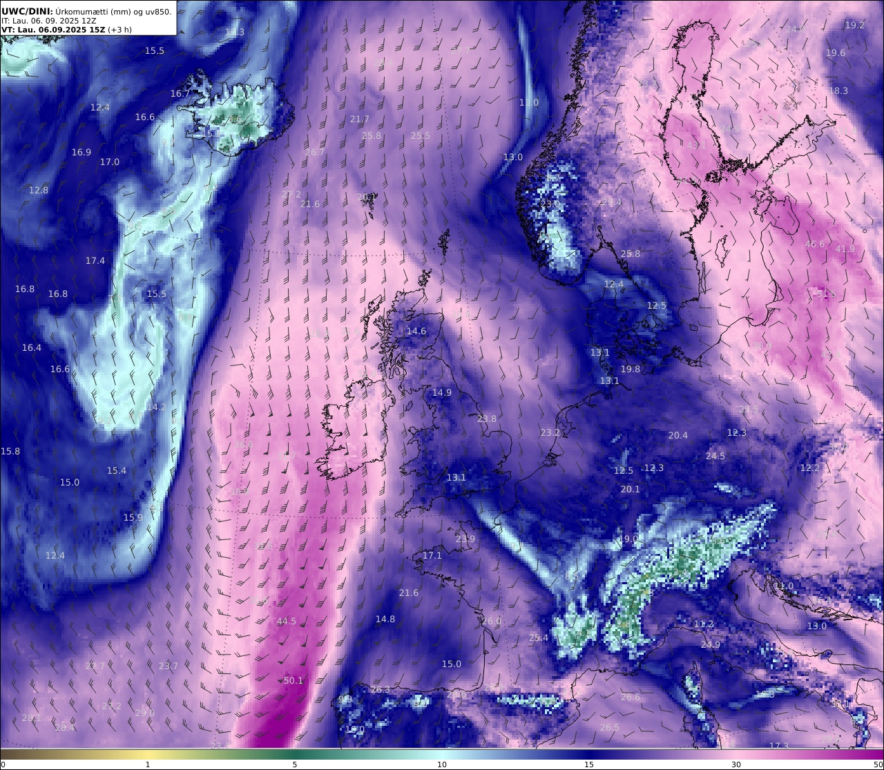This screenshot has width=884, height=770.
Task: Click the colorbar tick label 5
Action: 295,764
